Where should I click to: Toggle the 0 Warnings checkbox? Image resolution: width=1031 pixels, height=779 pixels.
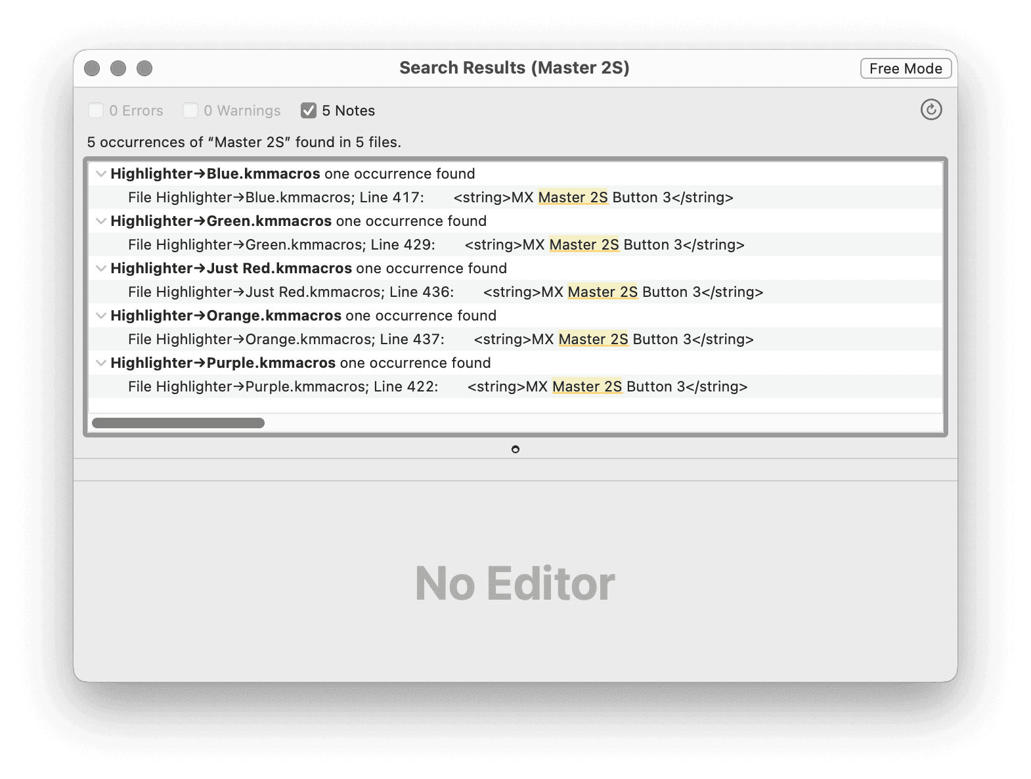pos(190,110)
